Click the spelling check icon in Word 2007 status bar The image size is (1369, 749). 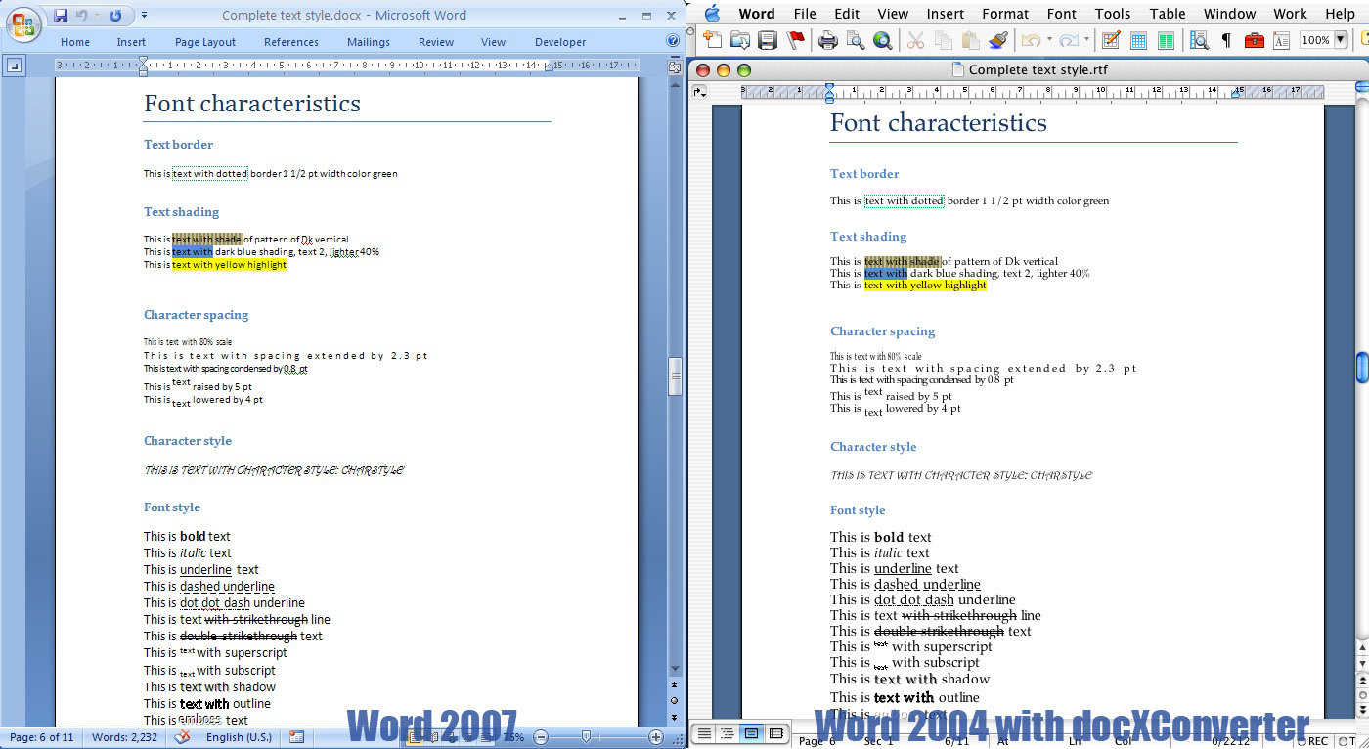pyautogui.click(x=182, y=737)
